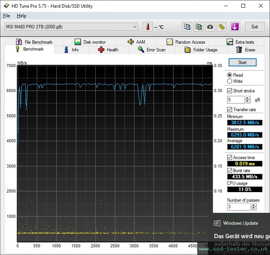Switch to the Health tab
This screenshot has width=270, height=255.
click(108, 50)
